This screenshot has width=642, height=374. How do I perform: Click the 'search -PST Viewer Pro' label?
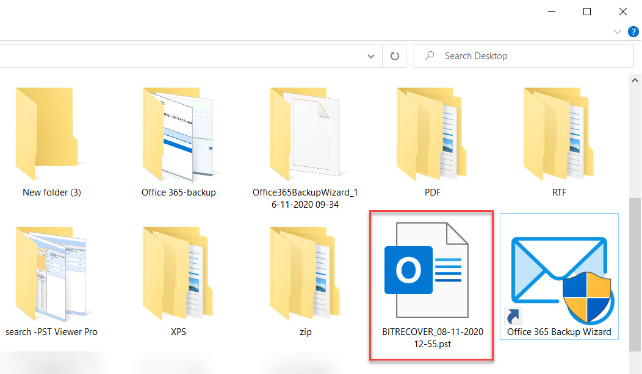[x=51, y=332]
